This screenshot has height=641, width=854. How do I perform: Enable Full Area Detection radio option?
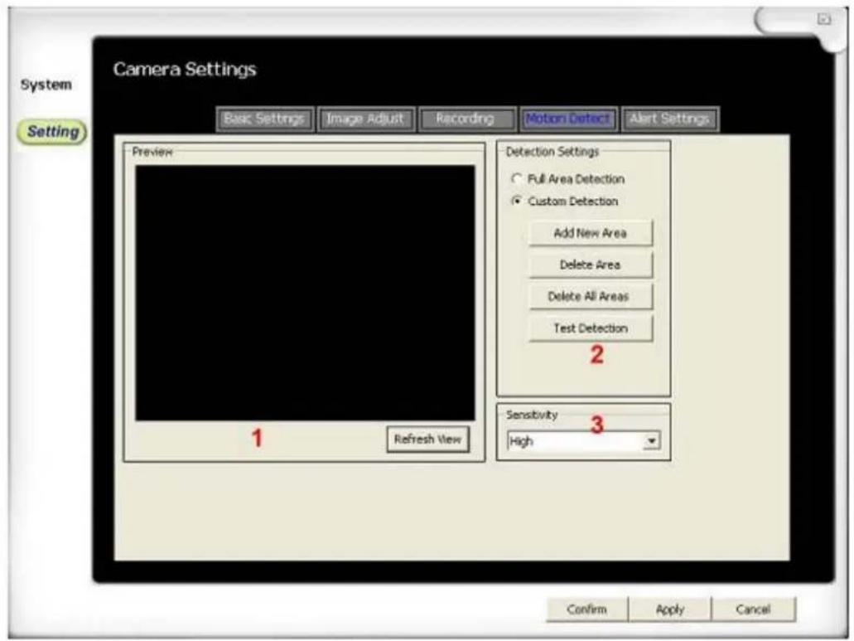click(517, 179)
